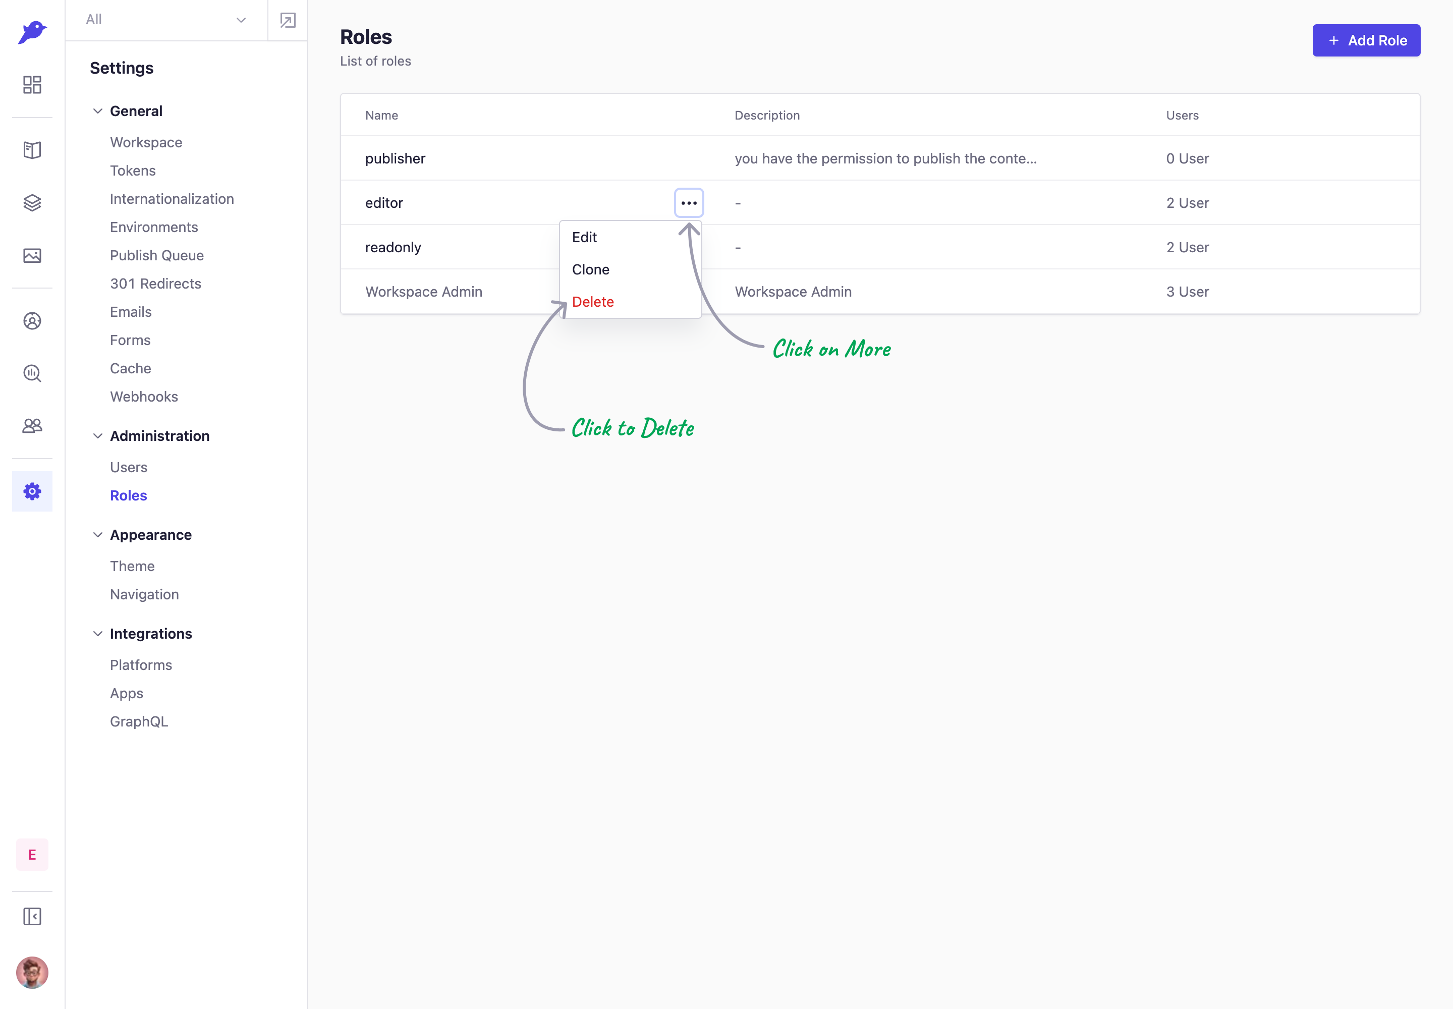The image size is (1453, 1009).
Task: Select Clone from the context menu
Action: [631, 270]
